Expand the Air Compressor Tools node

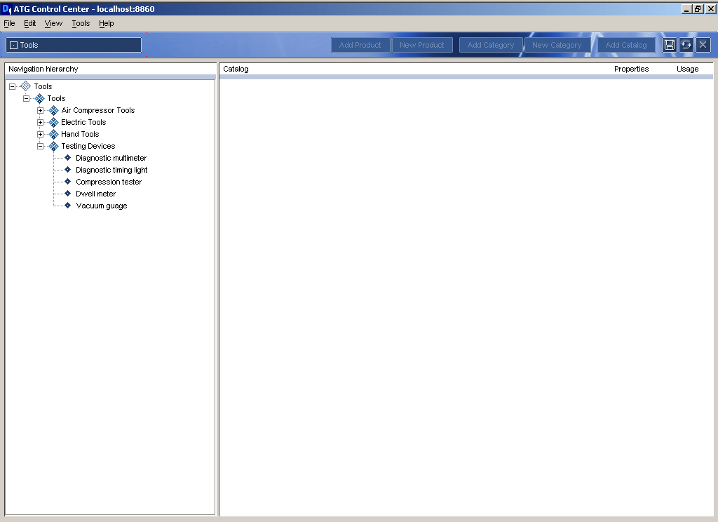point(40,110)
